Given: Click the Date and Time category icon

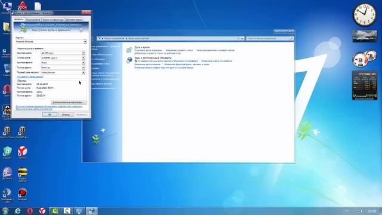Looking at the screenshot, I should tap(129, 50).
